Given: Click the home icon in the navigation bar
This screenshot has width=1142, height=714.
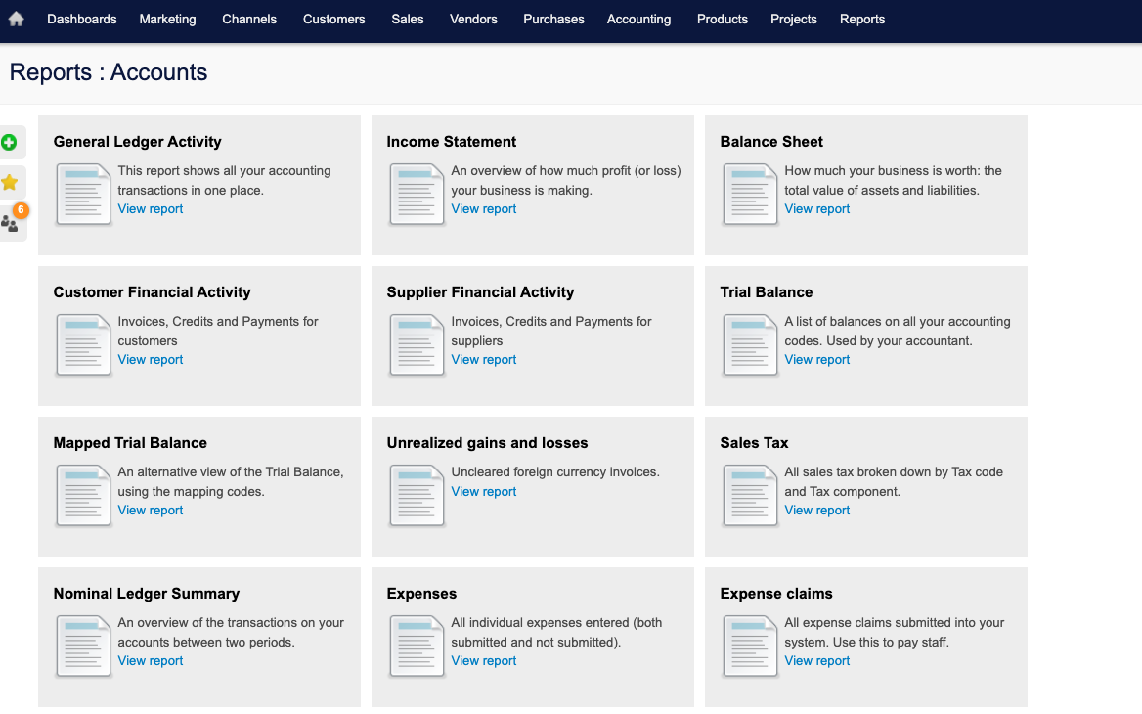Looking at the screenshot, I should click(15, 19).
